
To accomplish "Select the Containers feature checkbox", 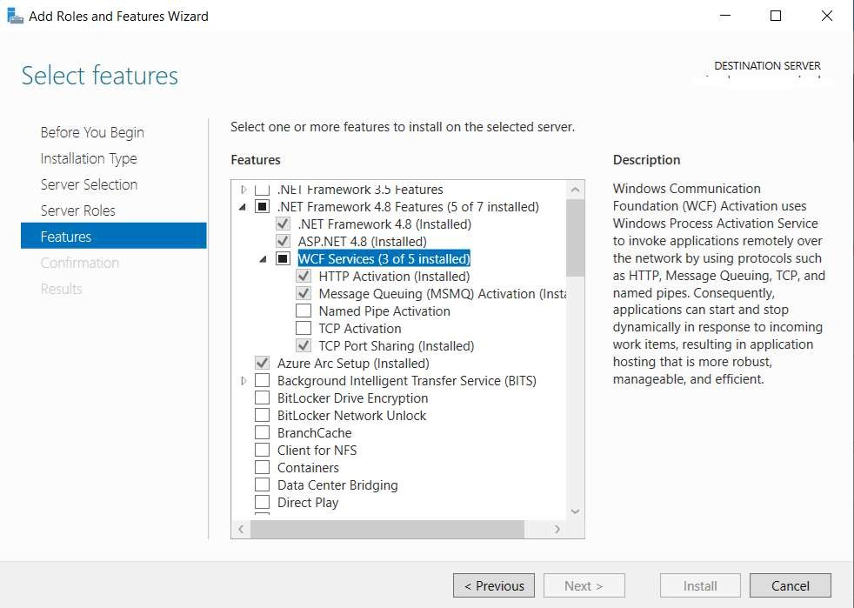I will pyautogui.click(x=262, y=468).
